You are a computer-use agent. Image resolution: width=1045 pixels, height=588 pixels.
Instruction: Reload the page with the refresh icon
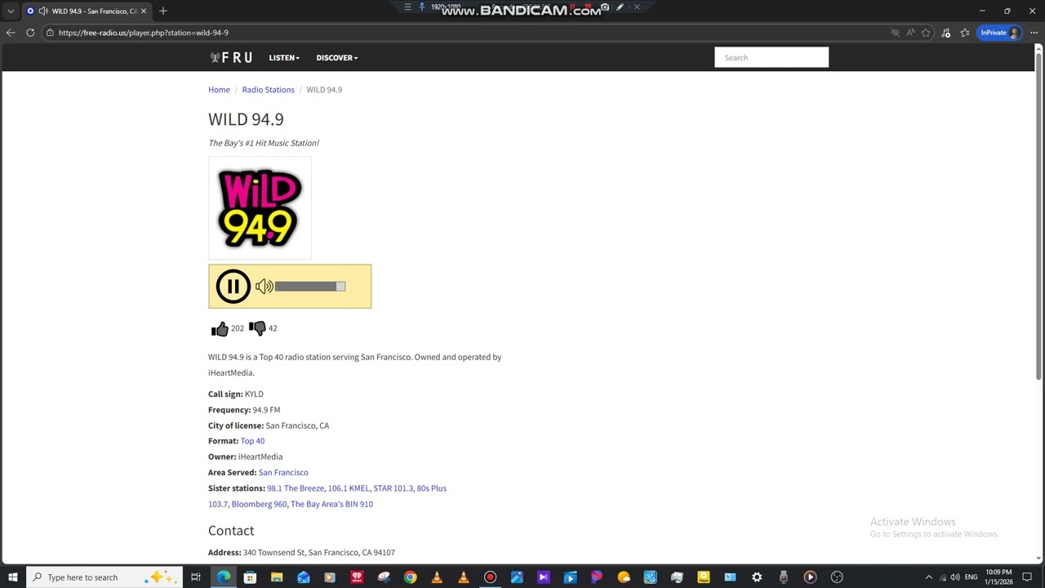[30, 33]
